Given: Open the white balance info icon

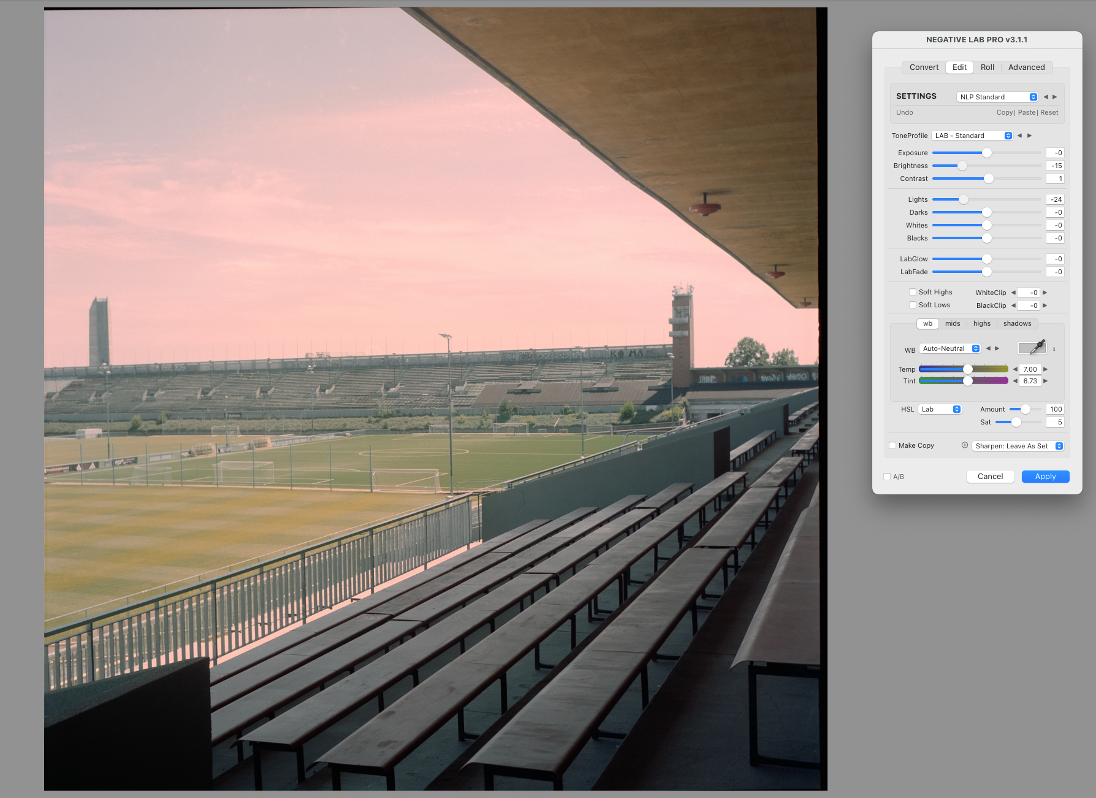Looking at the screenshot, I should (1054, 349).
